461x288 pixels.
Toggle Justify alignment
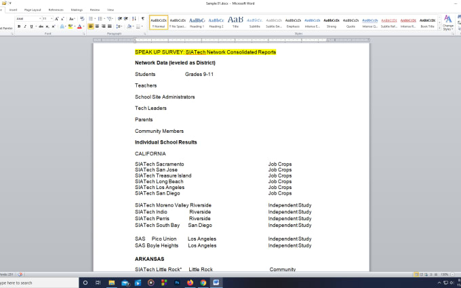110,26
